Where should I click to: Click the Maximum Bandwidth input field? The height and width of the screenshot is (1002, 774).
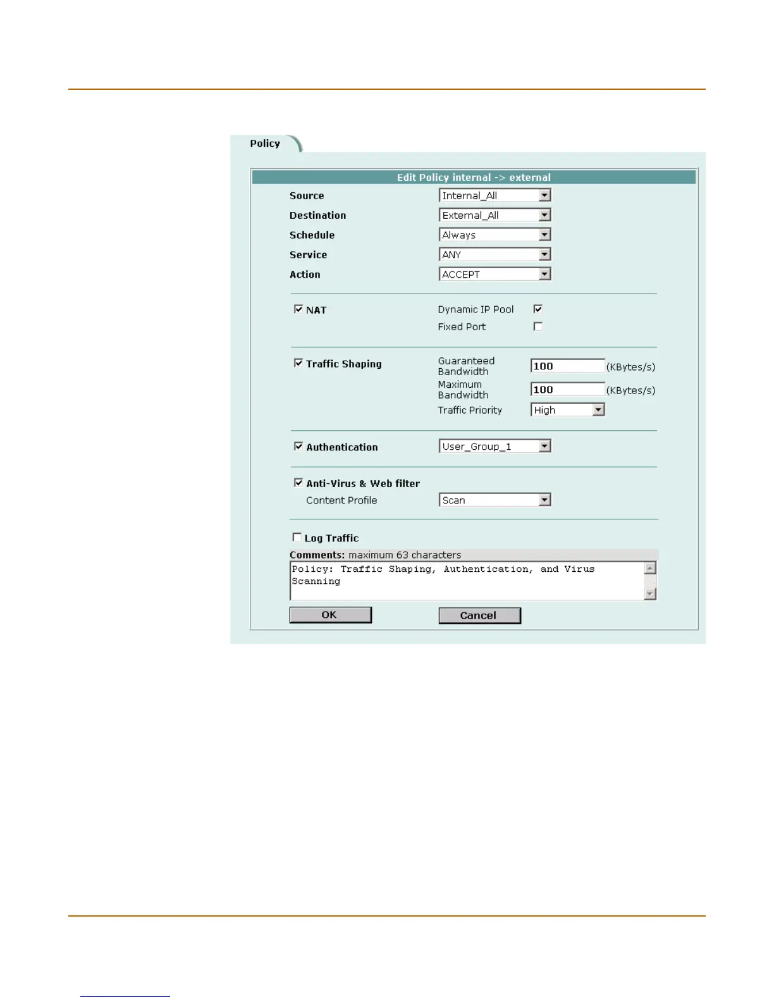567,390
